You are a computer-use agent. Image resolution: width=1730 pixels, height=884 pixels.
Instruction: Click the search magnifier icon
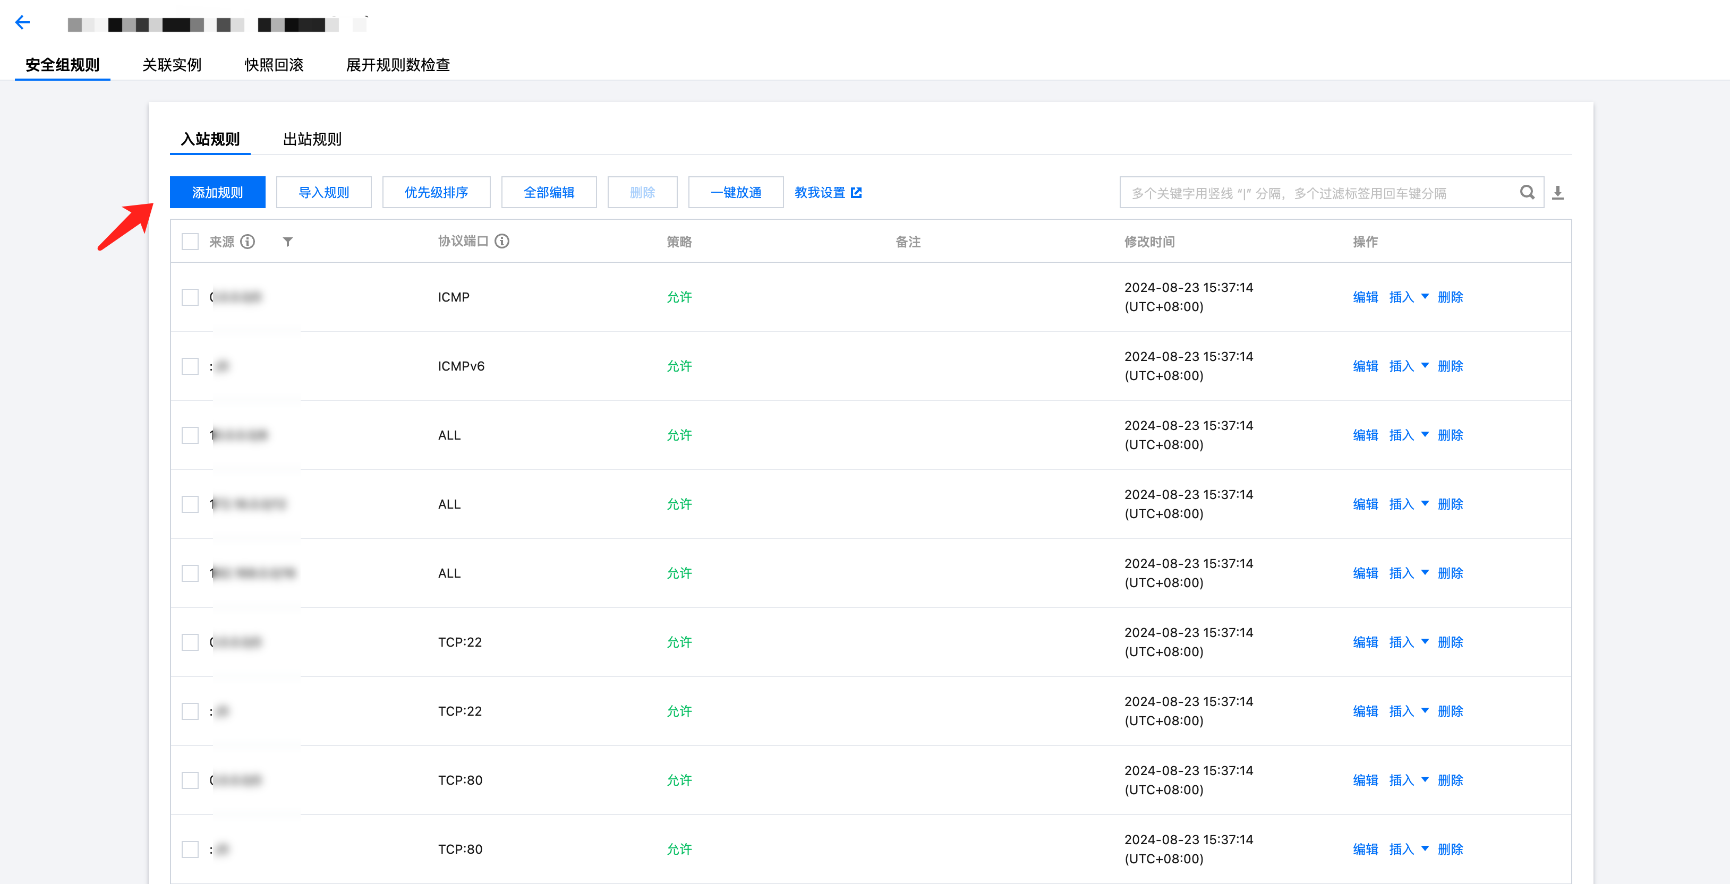tap(1527, 193)
